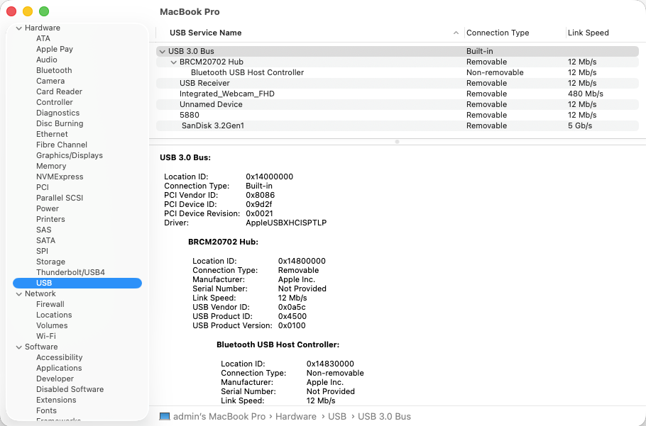View Storage information
Screen dimensions: 646x426
coord(50,262)
